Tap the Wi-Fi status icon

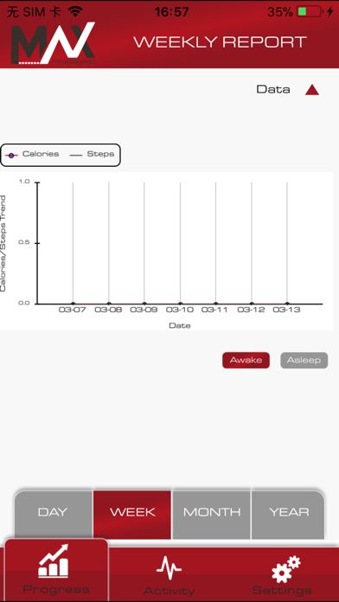(x=75, y=11)
